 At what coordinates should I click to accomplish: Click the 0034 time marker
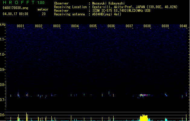coord(75,26)
